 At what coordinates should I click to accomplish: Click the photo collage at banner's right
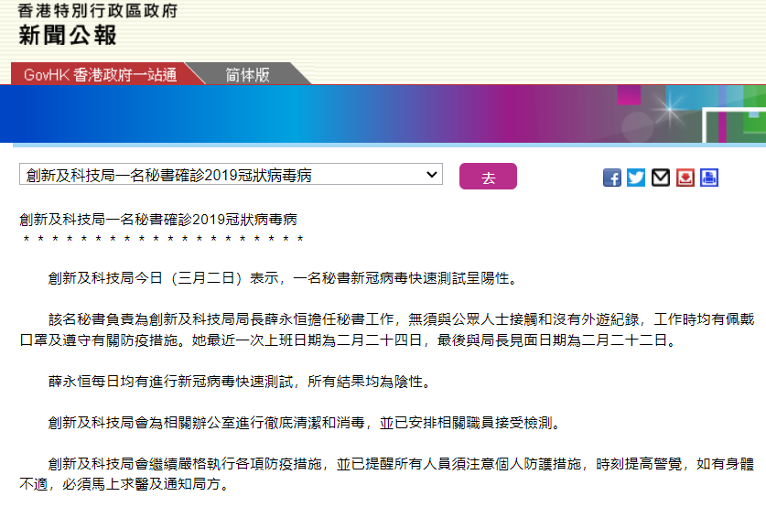point(696,114)
